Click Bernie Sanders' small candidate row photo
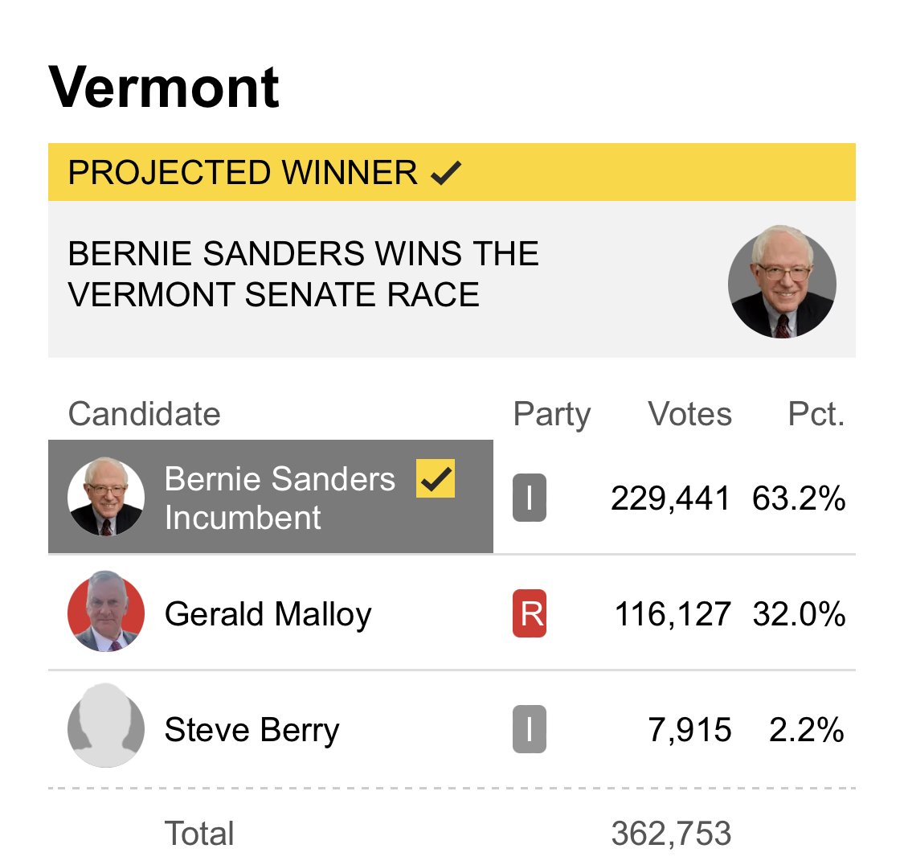 tap(106, 497)
